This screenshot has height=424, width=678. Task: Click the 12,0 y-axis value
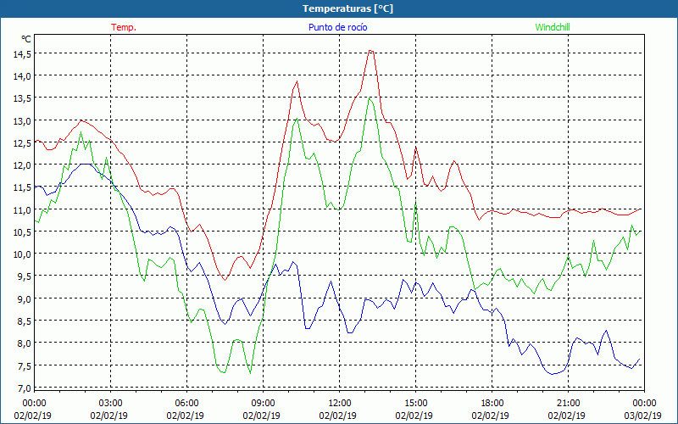(x=23, y=165)
